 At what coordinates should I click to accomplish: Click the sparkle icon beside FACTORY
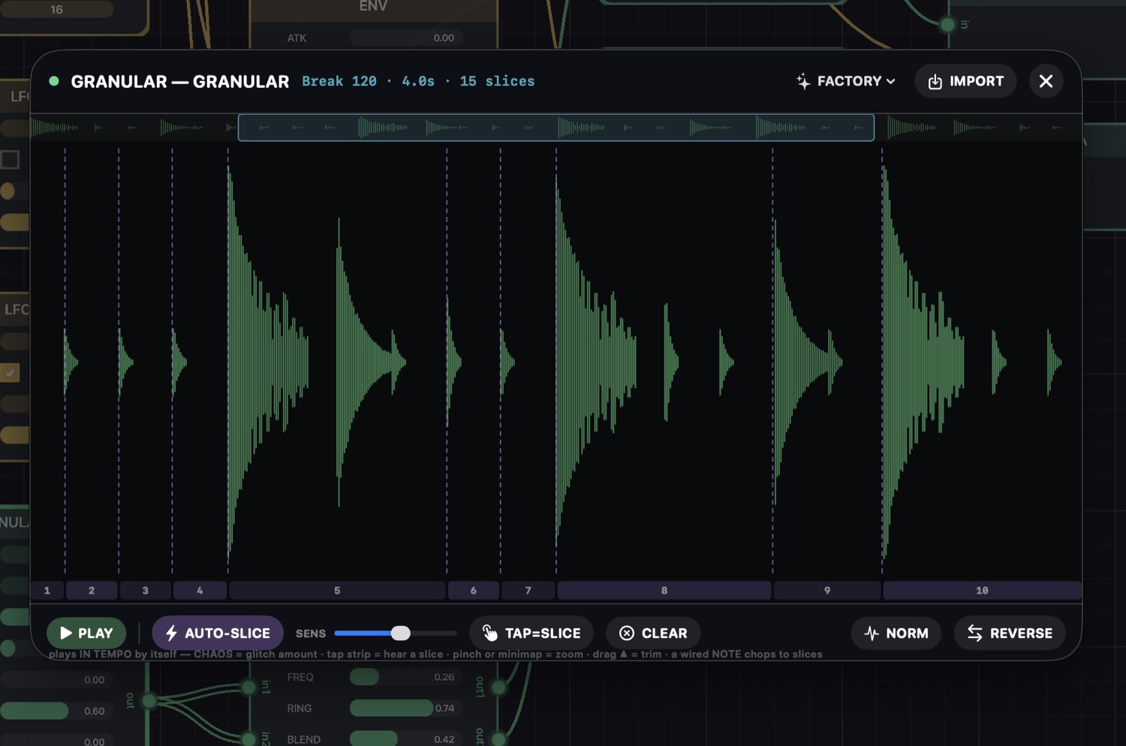click(803, 81)
